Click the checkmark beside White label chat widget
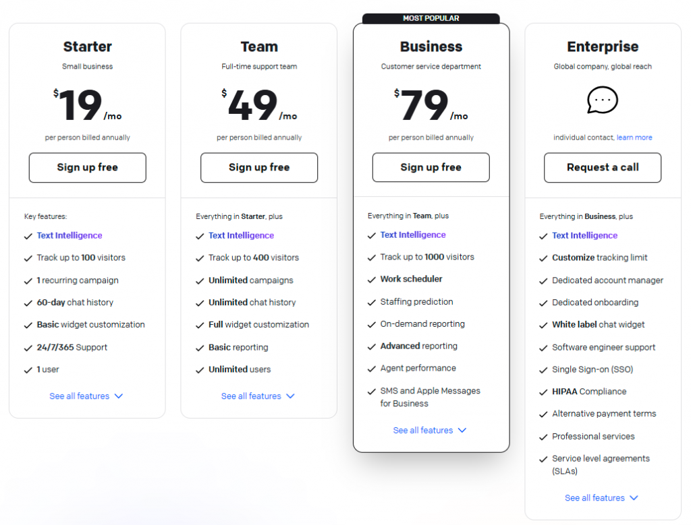 pyautogui.click(x=543, y=325)
